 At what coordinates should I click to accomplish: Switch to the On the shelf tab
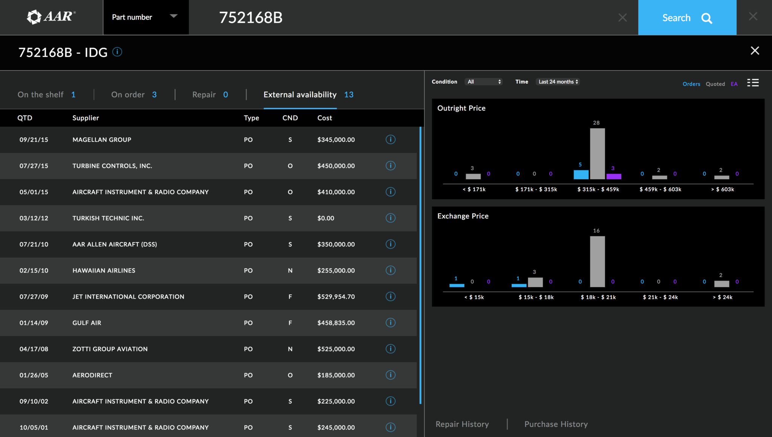(x=47, y=94)
